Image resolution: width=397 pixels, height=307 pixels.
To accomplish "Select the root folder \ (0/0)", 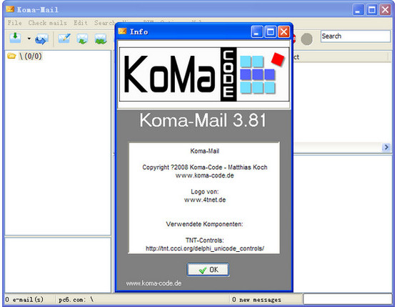I will pos(24,56).
